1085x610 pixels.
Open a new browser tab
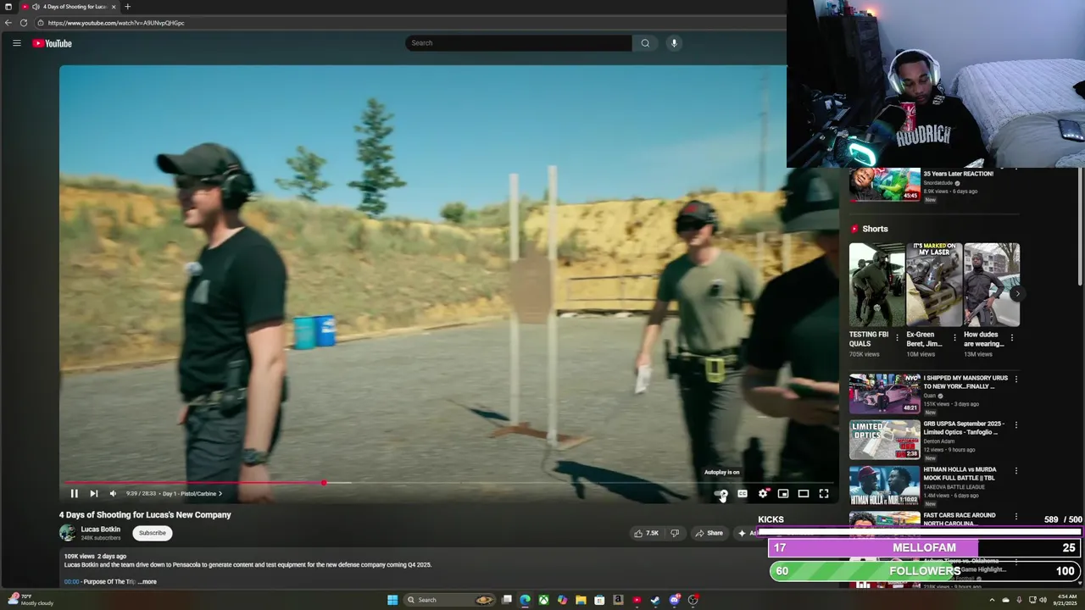click(128, 7)
